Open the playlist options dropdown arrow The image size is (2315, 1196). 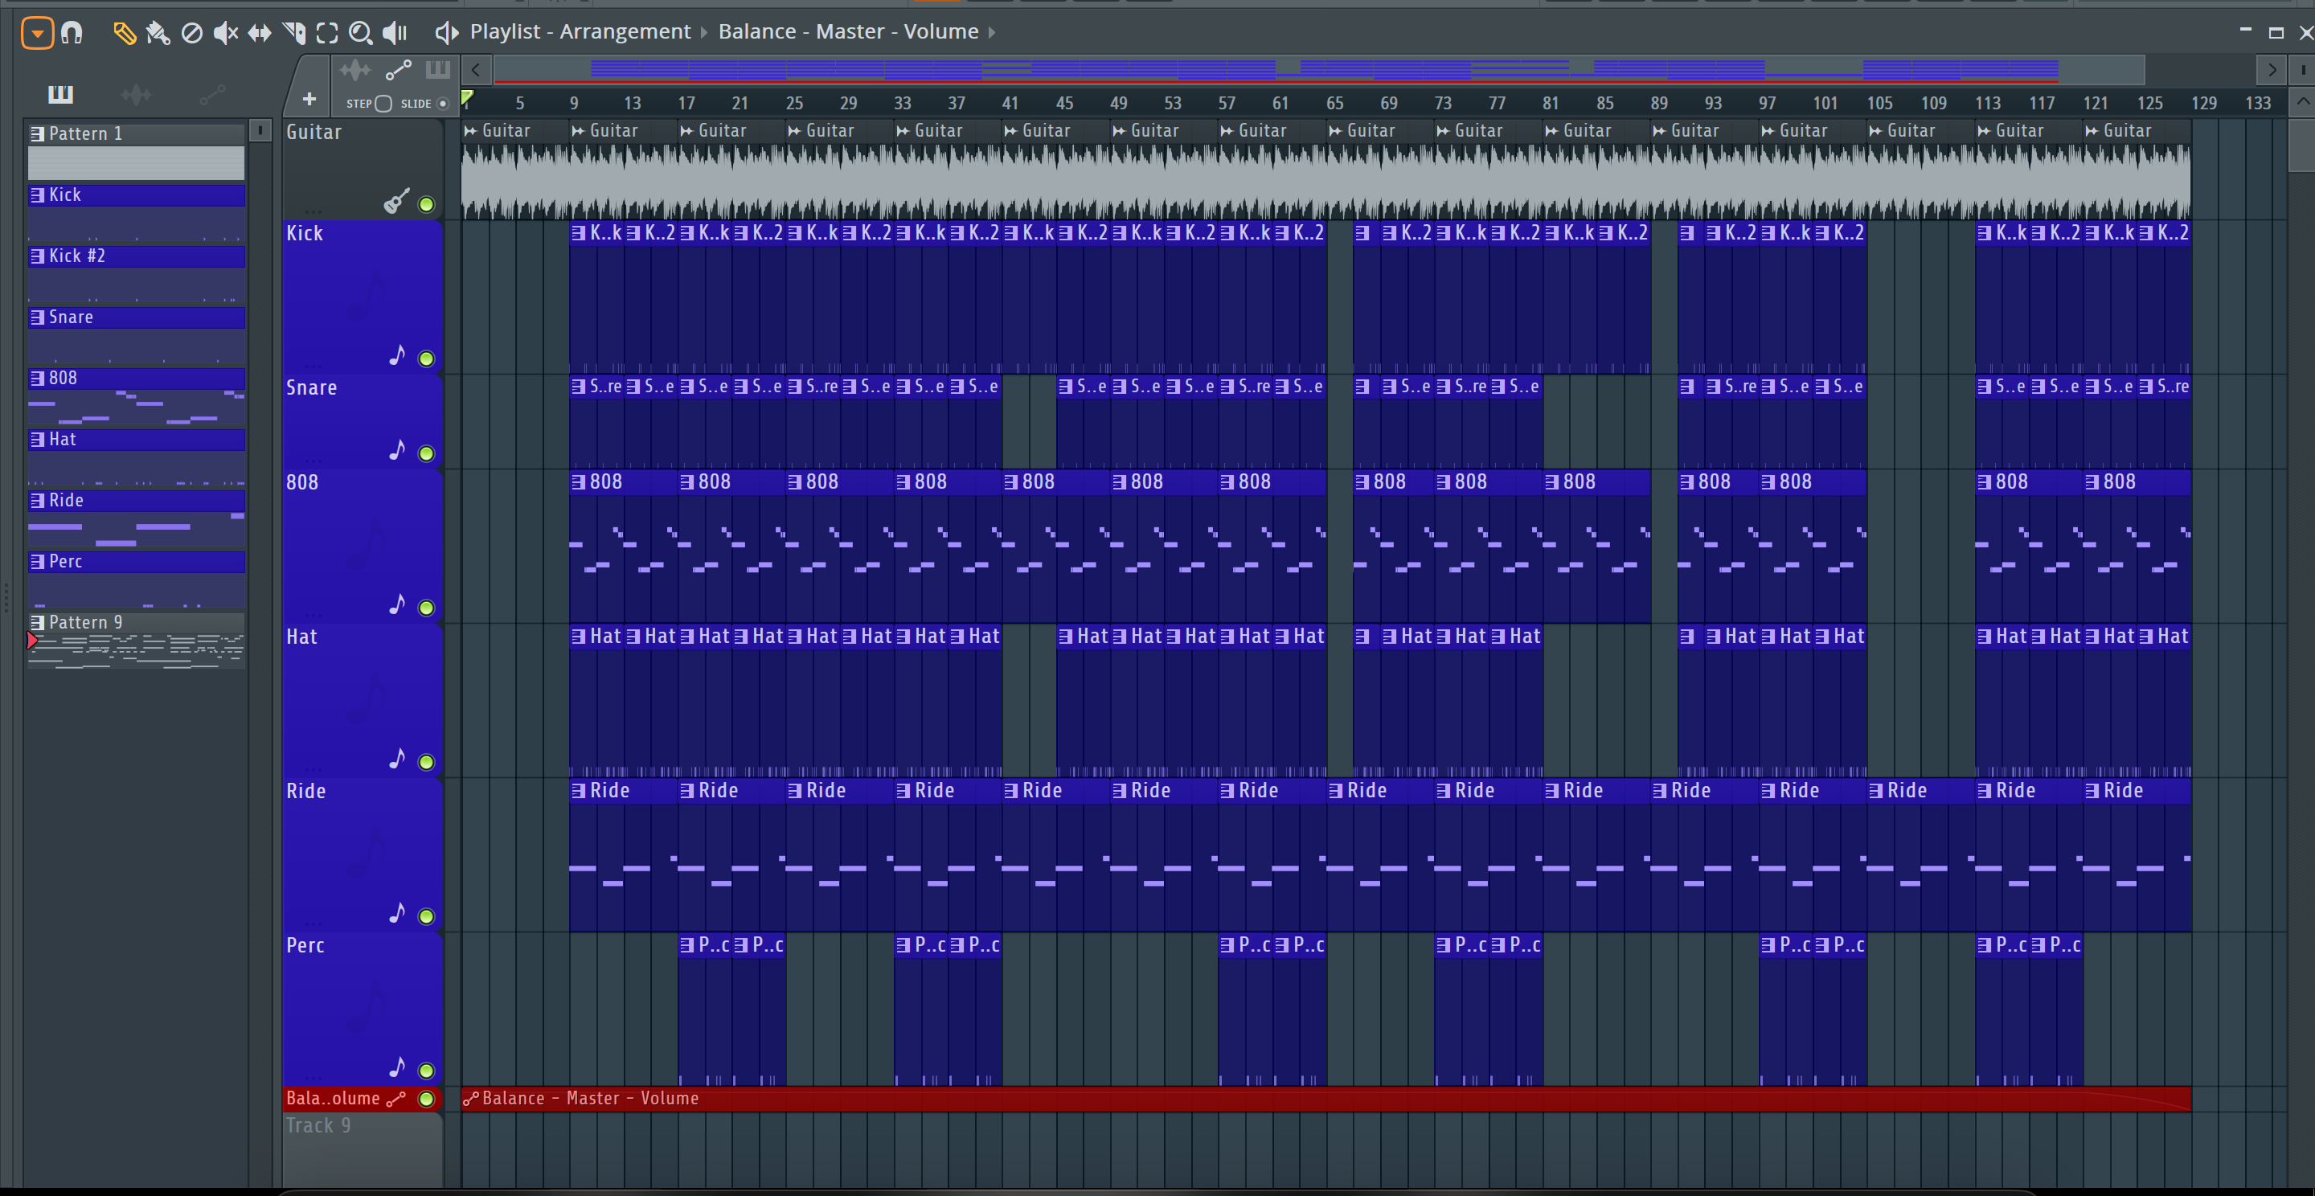pyautogui.click(x=37, y=33)
